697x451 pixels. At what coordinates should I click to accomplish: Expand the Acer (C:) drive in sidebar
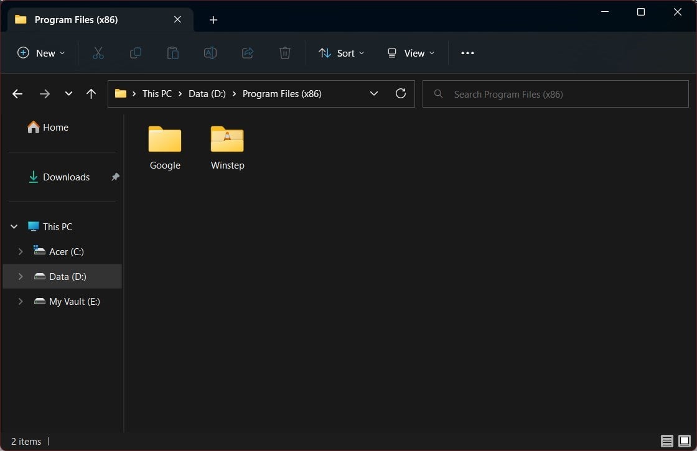[21, 251]
